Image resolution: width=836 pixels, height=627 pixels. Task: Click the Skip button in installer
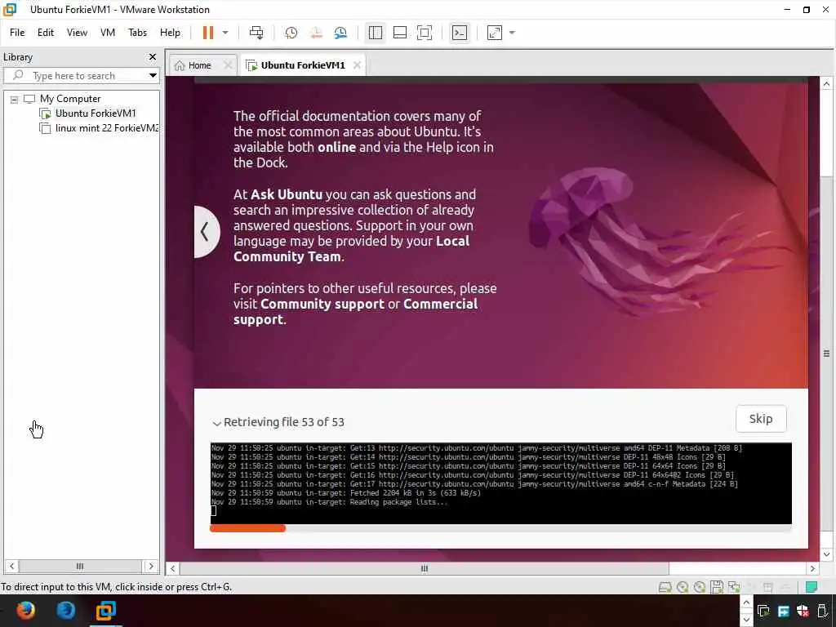click(761, 419)
